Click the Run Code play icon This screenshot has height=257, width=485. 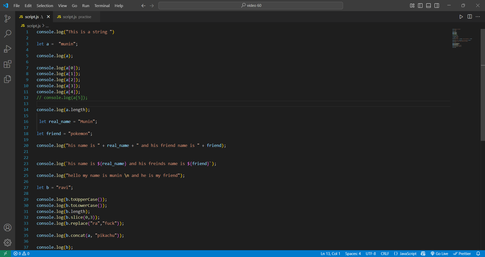461,17
